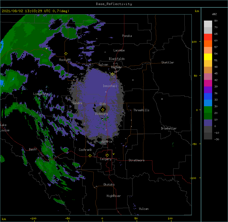Image resolution: width=228 pixels, height=222 pixels.
Task: Select the indigo 10-0 dBZ legend color
Action: point(208,123)
